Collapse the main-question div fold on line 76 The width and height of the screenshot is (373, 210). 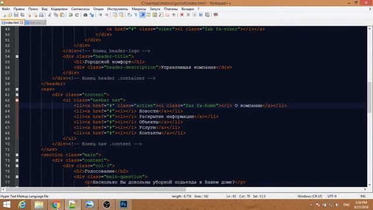[17, 177]
